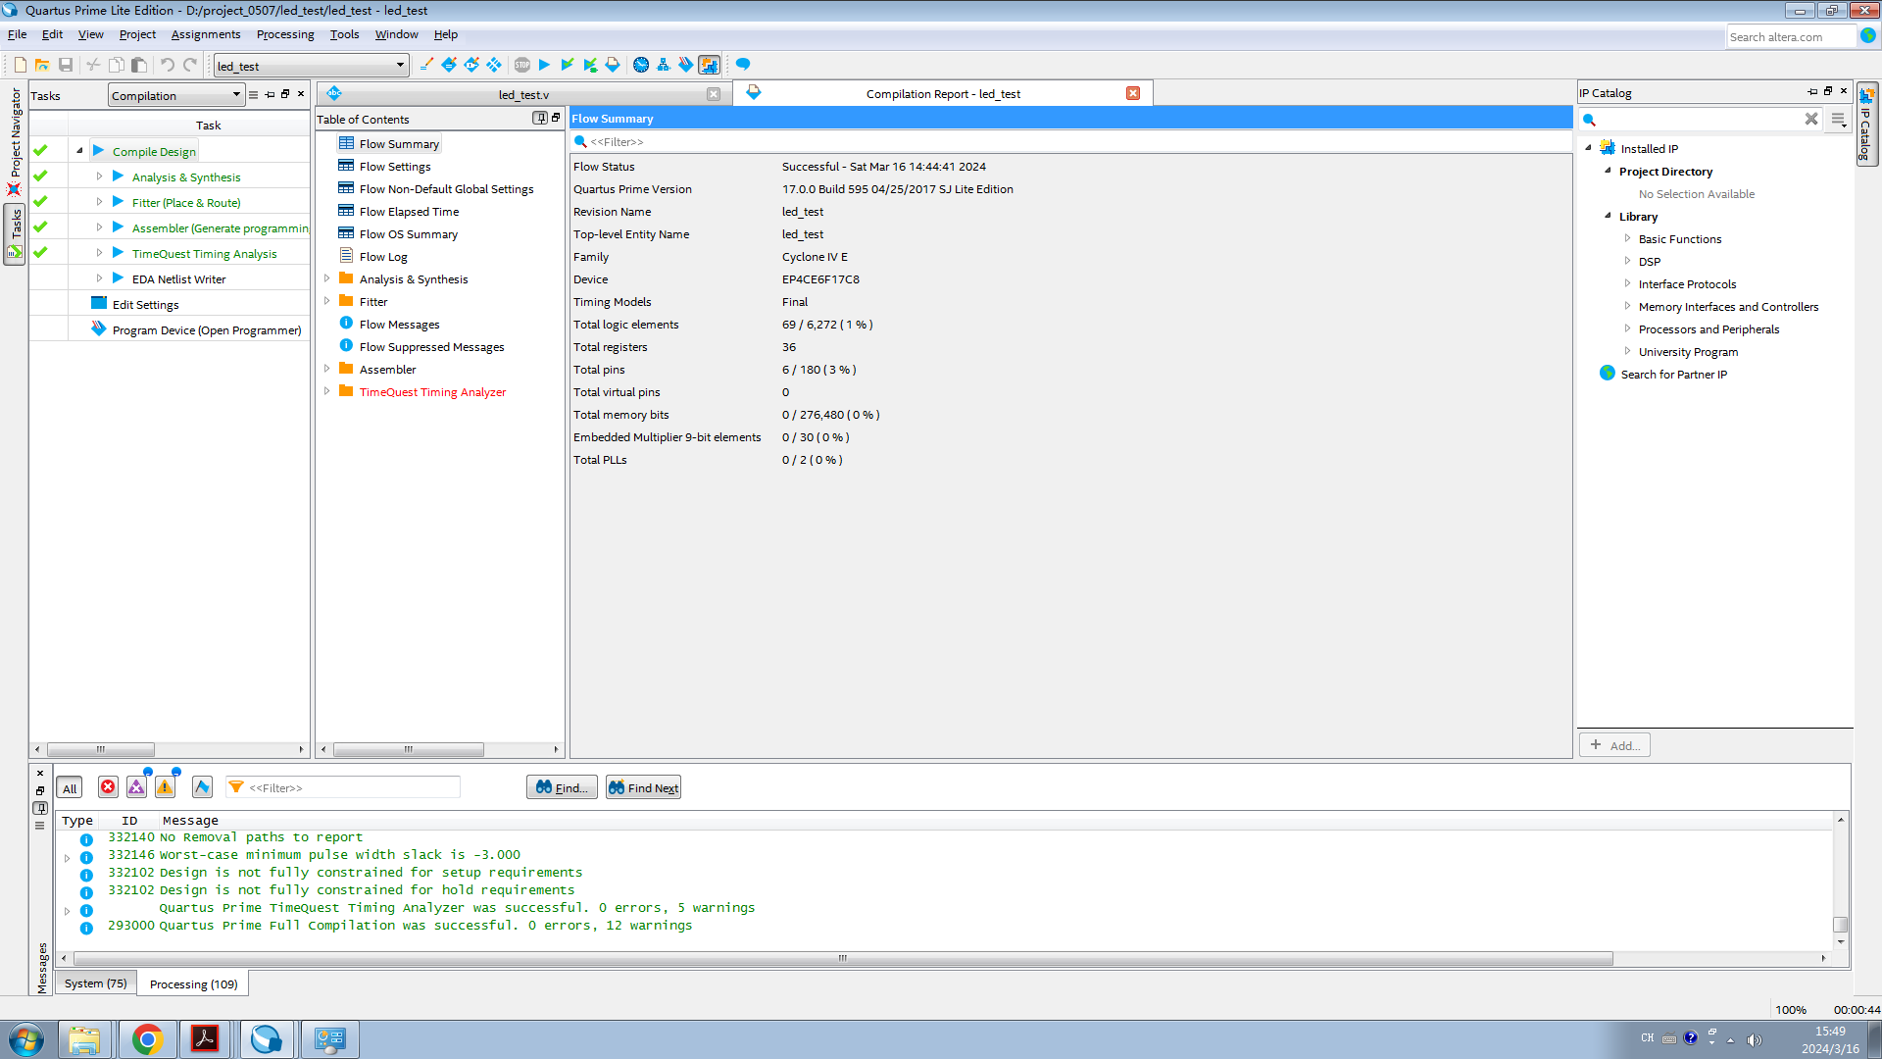
Task: Collapse the Compile Design task tree
Action: [79, 151]
